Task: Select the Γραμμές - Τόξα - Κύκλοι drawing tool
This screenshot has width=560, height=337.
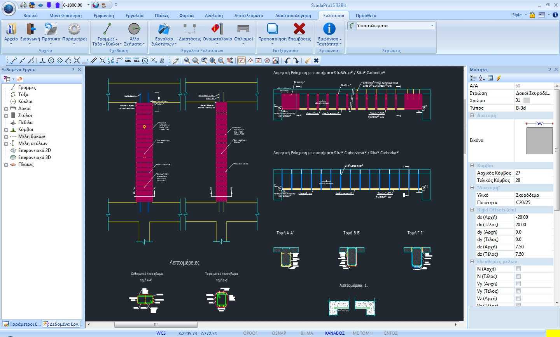Action: (x=107, y=34)
